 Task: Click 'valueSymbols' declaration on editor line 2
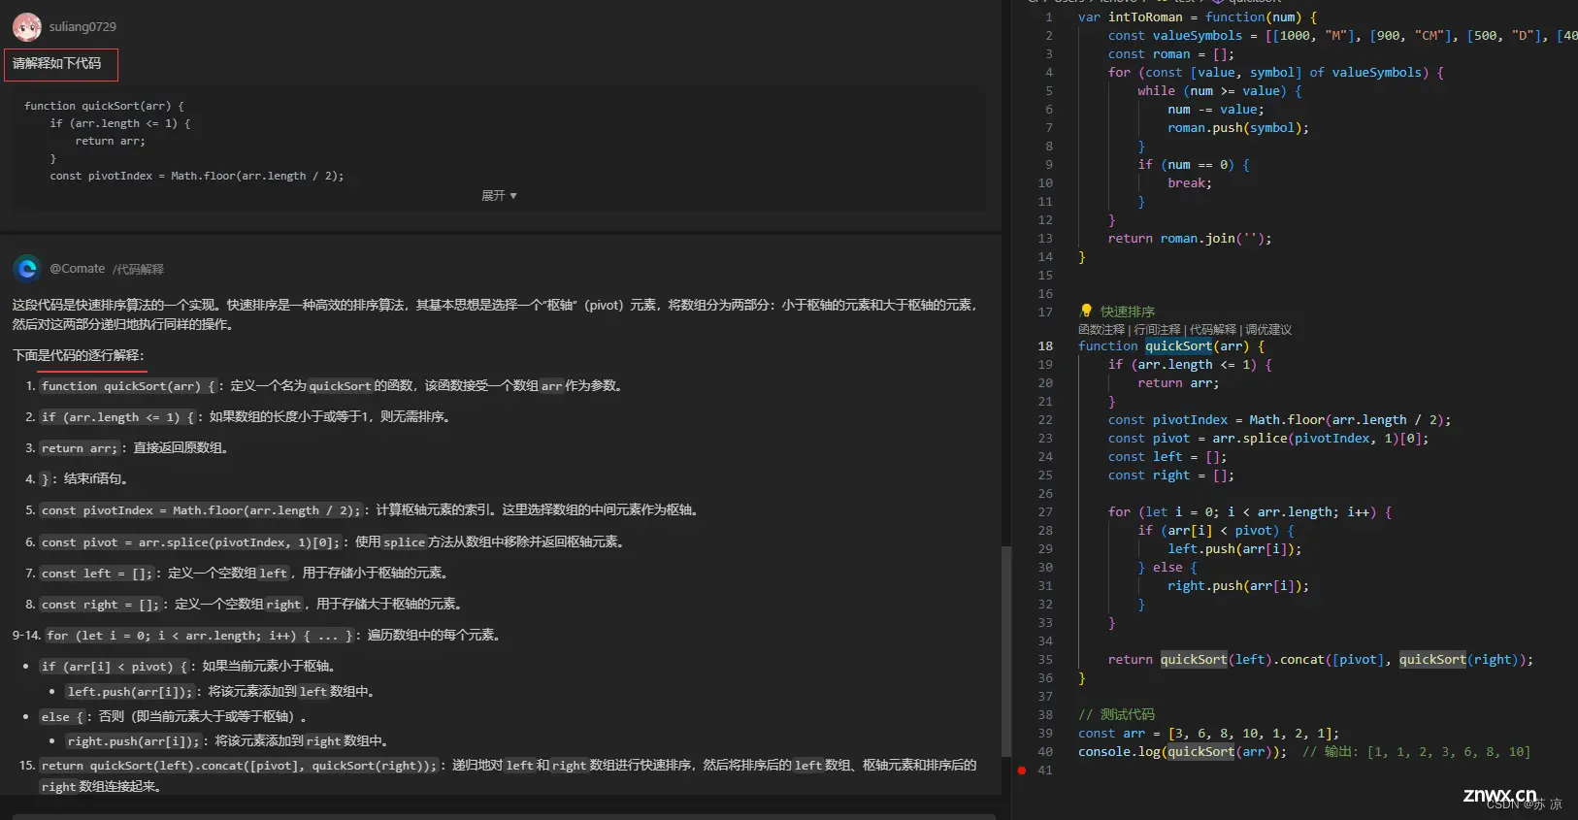(x=1198, y=36)
